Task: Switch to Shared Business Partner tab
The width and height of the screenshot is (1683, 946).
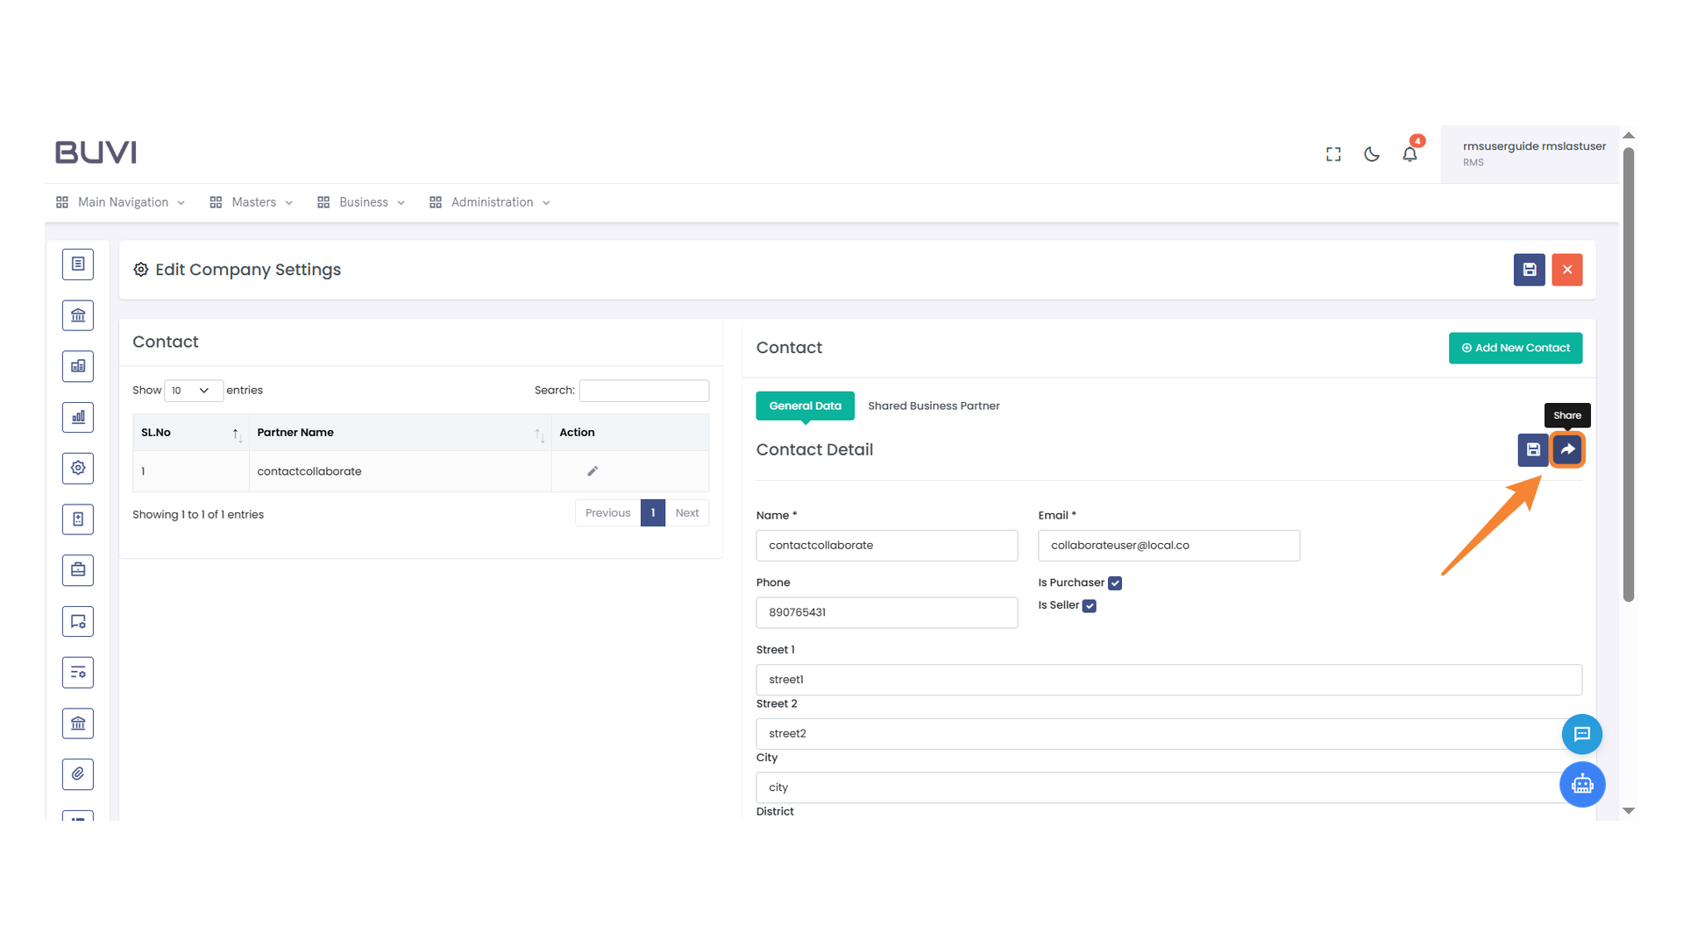Action: click(x=934, y=406)
